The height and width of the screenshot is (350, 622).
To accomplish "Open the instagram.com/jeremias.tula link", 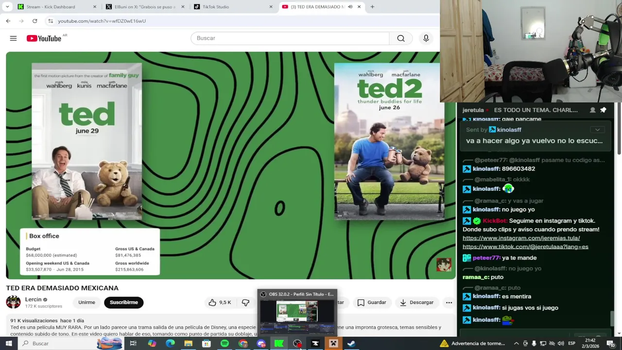I will 521,238.
